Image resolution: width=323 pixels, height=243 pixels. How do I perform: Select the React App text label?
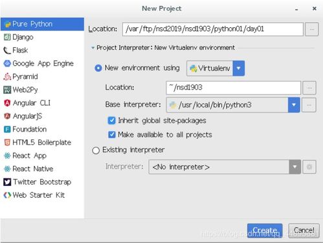29,156
